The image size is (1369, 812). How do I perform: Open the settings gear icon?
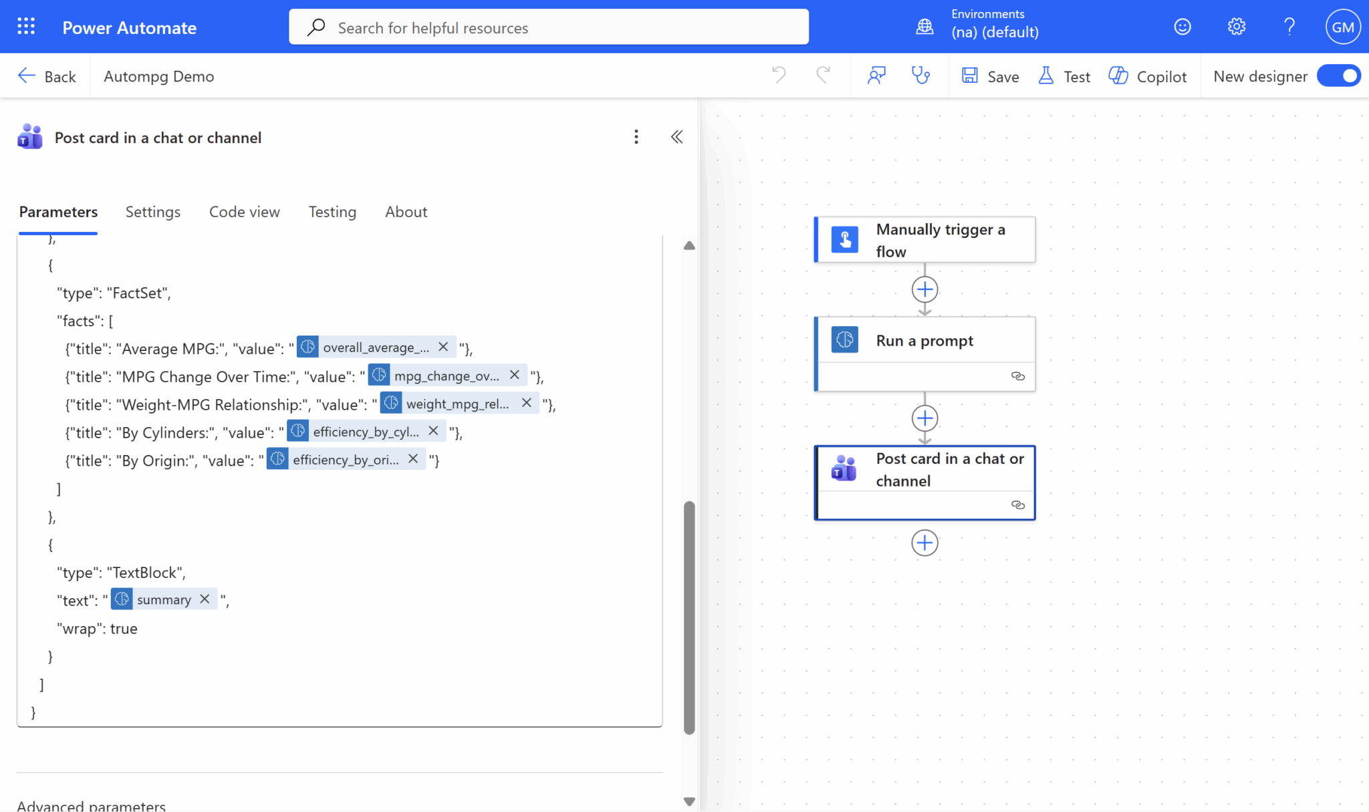(1236, 27)
